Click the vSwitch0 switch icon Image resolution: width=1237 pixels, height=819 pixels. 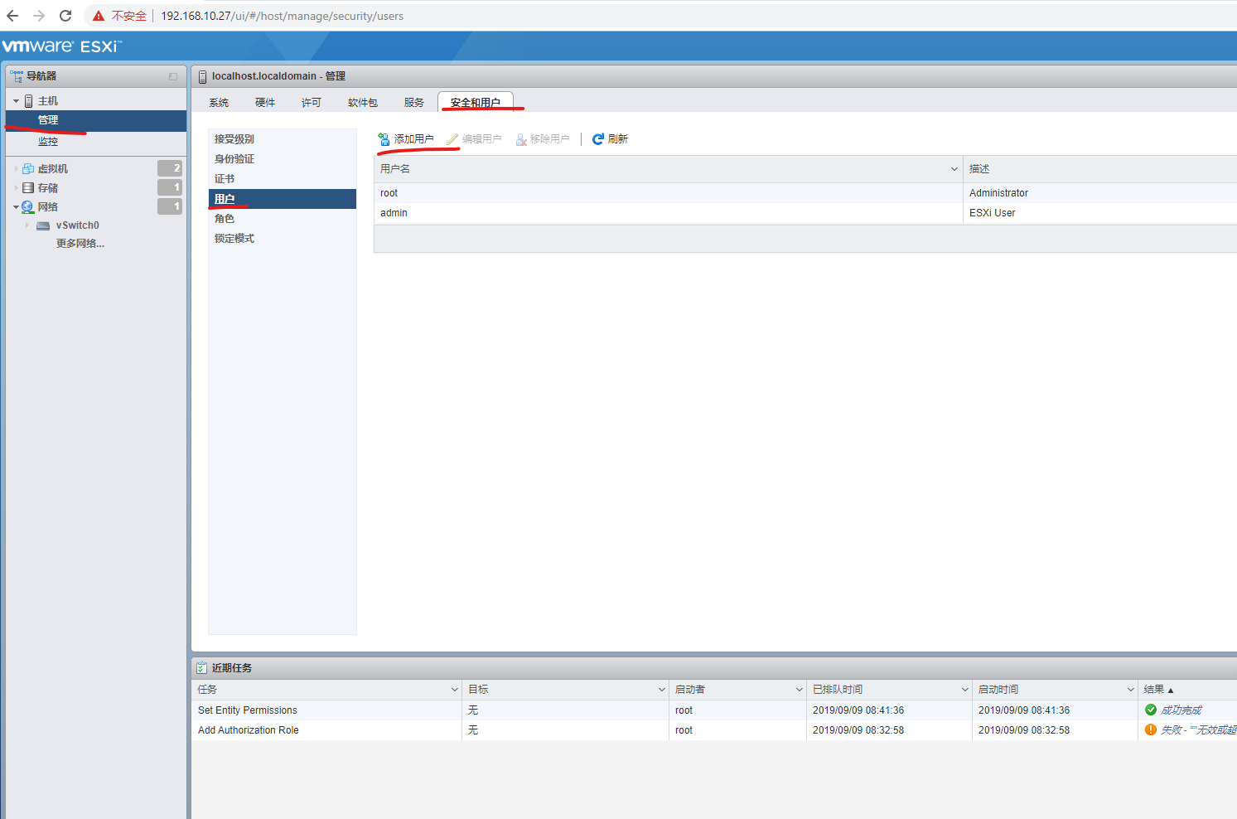43,225
